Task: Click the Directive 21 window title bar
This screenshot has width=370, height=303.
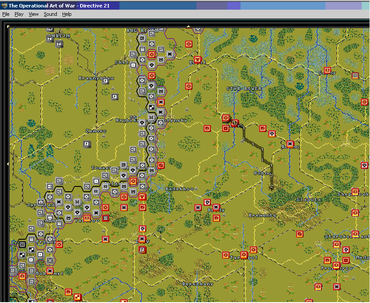Action: 185,6
